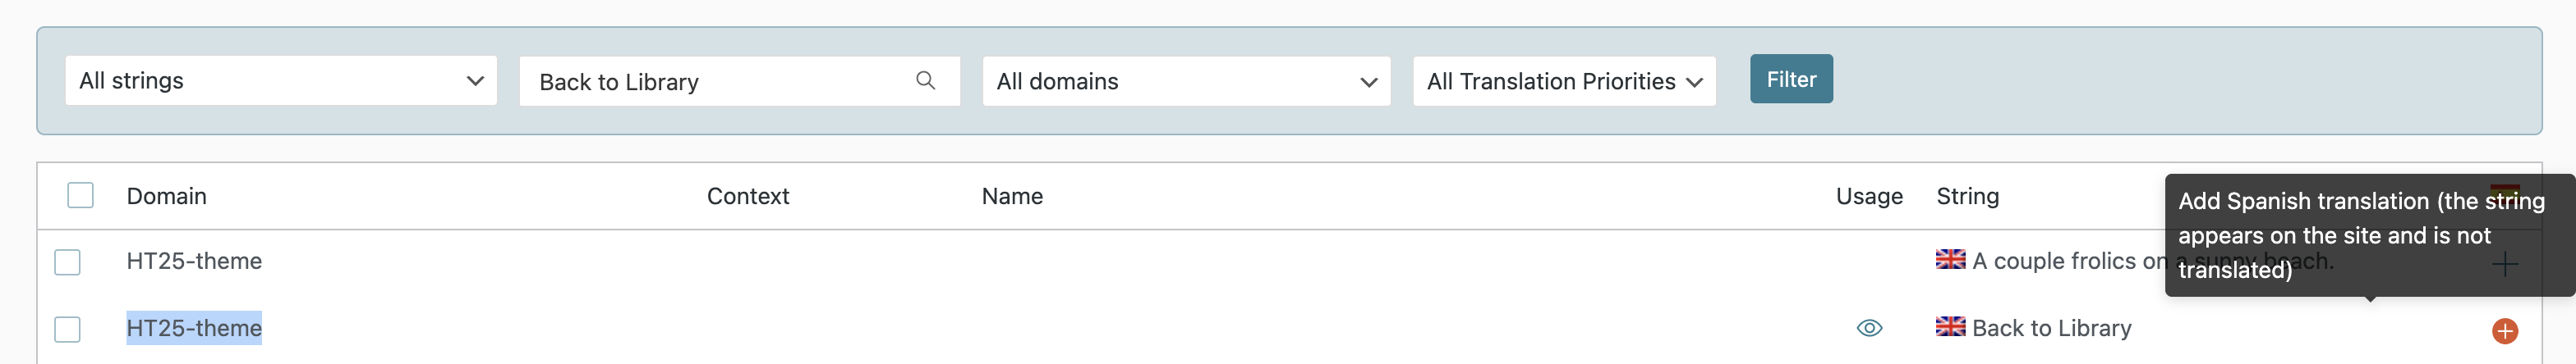Expand the All domains dropdown

pos(1186,81)
